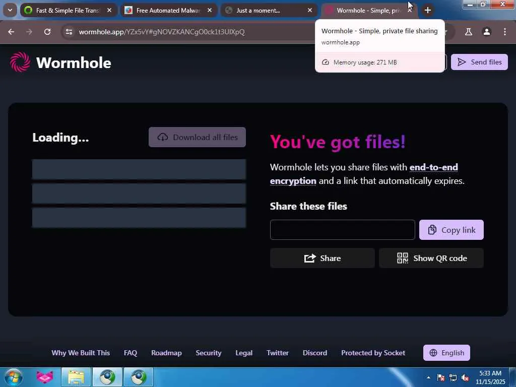Open Protected by Socket link
Image resolution: width=516 pixels, height=387 pixels.
coord(373,353)
